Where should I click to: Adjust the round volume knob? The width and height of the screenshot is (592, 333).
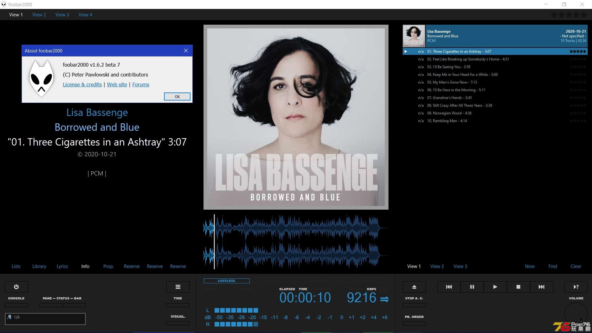tap(576, 314)
